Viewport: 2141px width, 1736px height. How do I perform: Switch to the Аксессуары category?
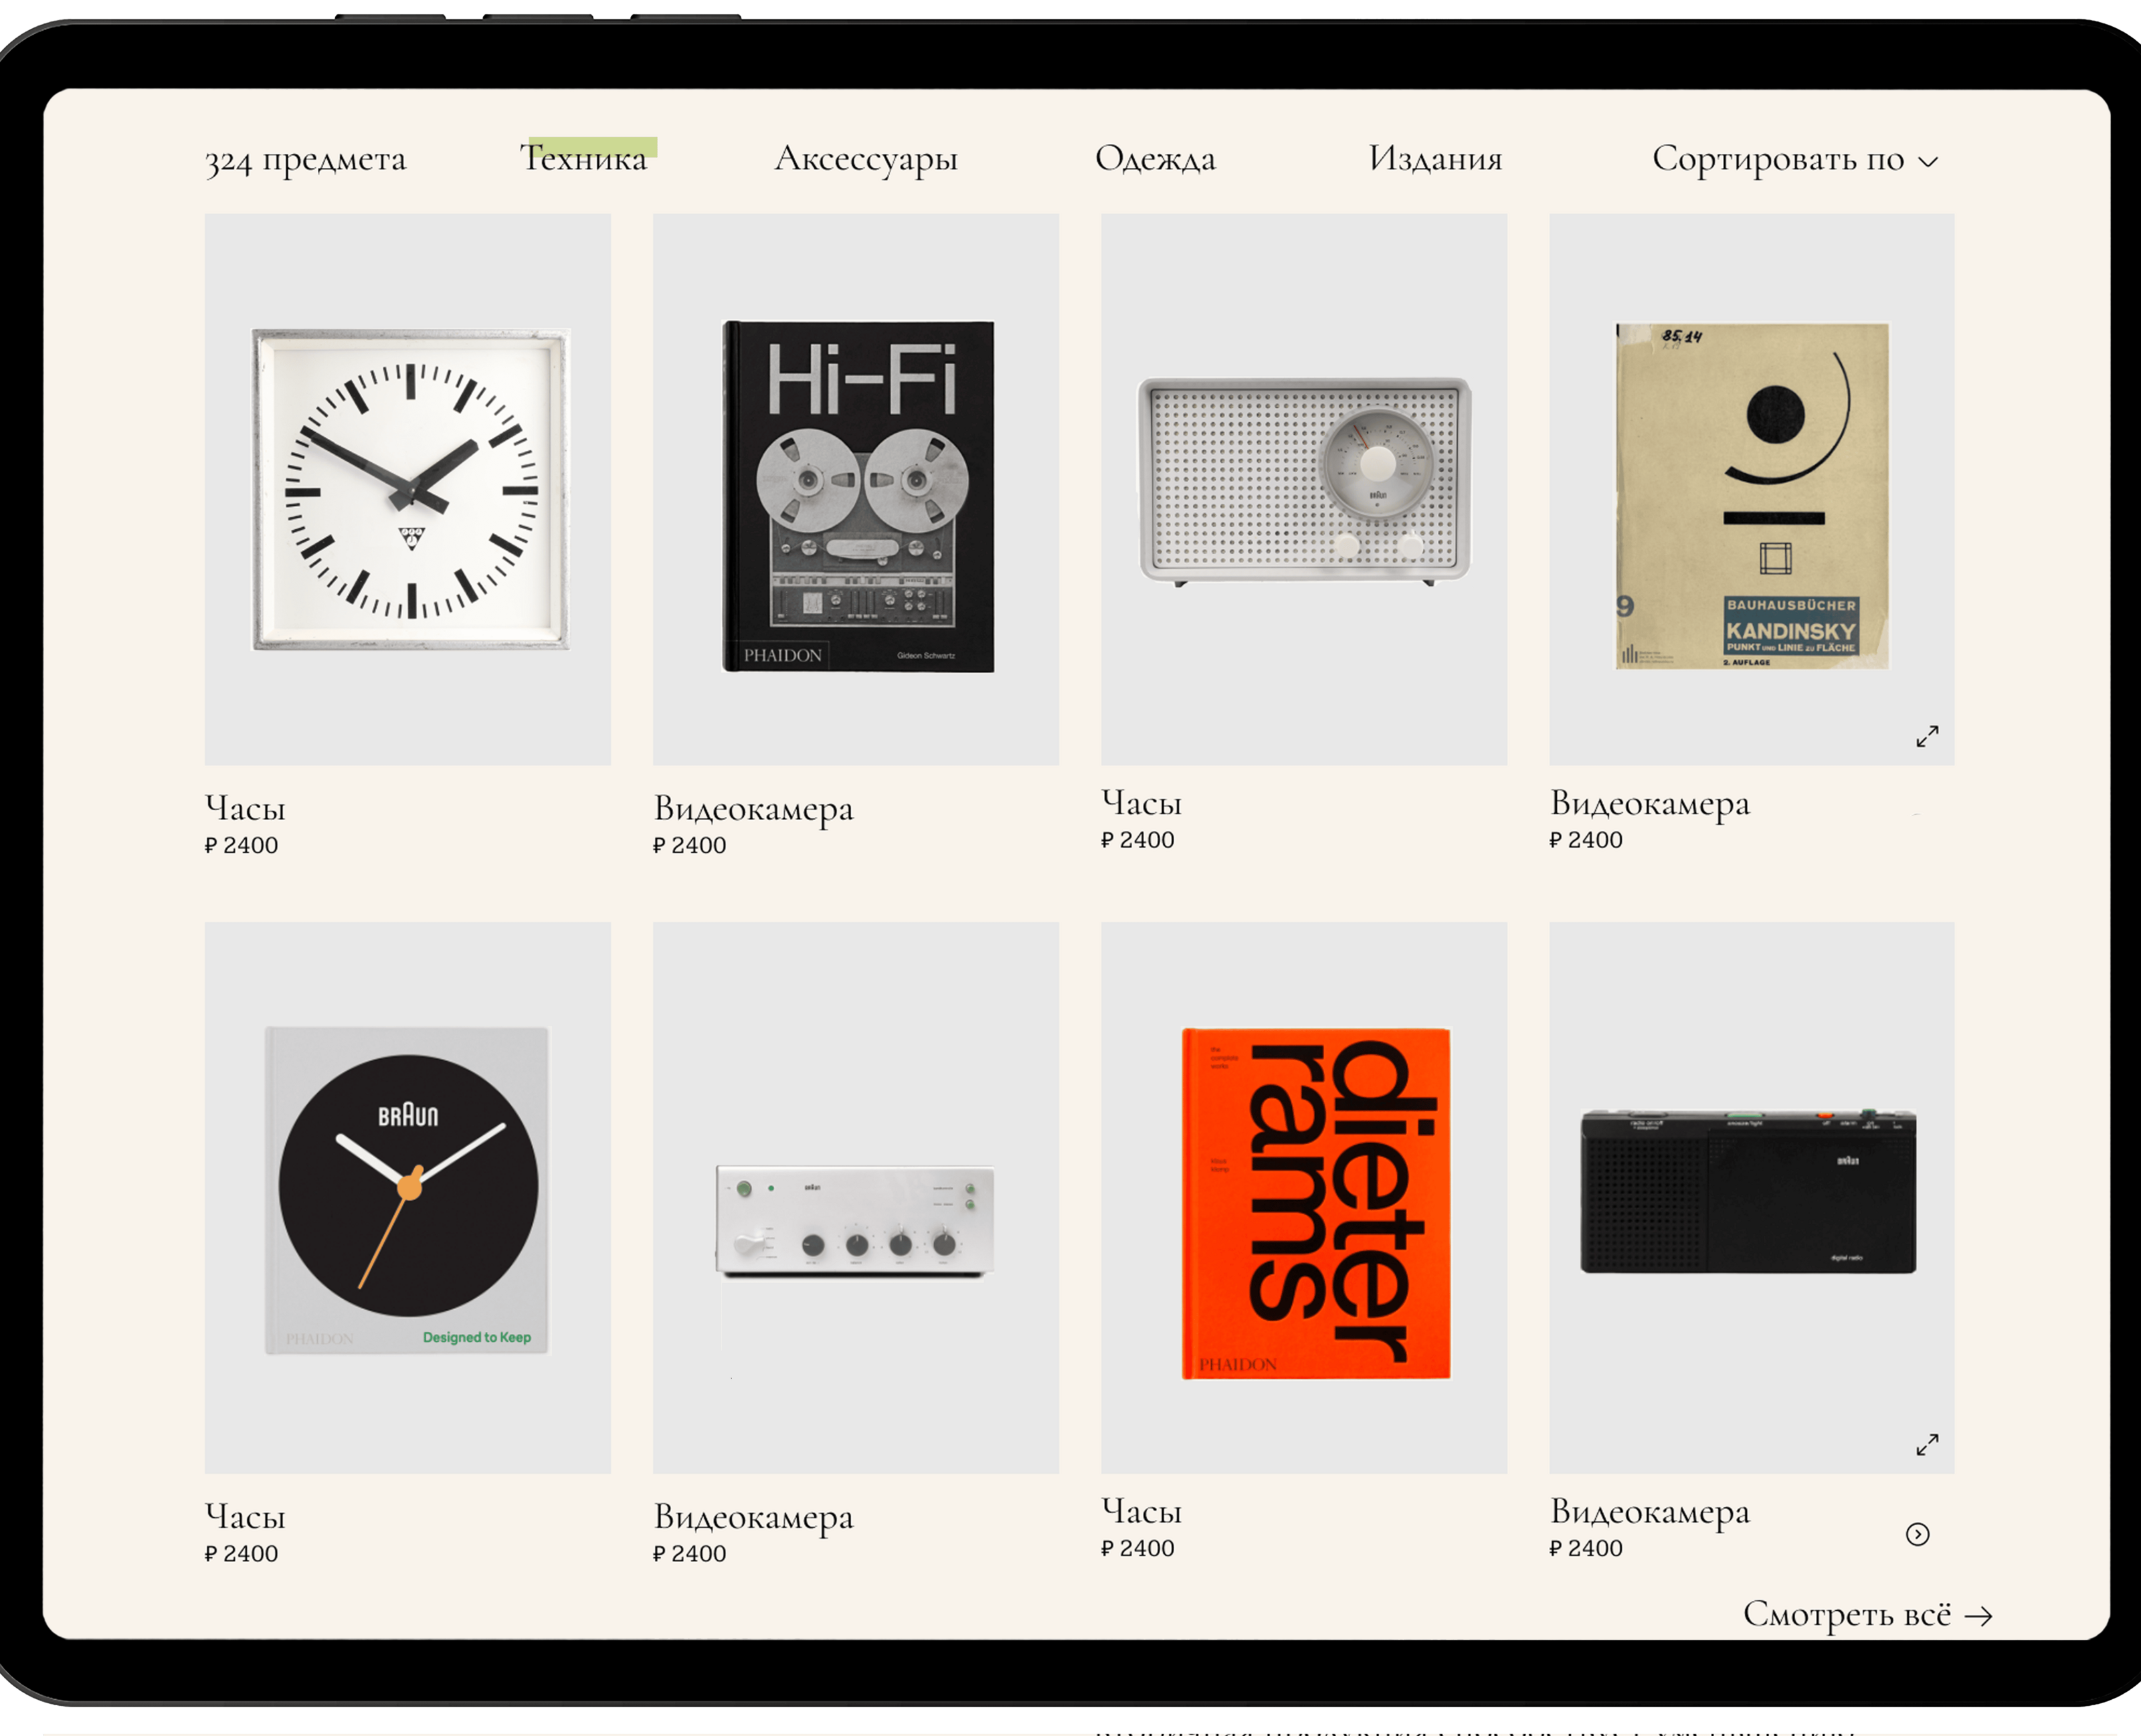pyautogui.click(x=866, y=159)
